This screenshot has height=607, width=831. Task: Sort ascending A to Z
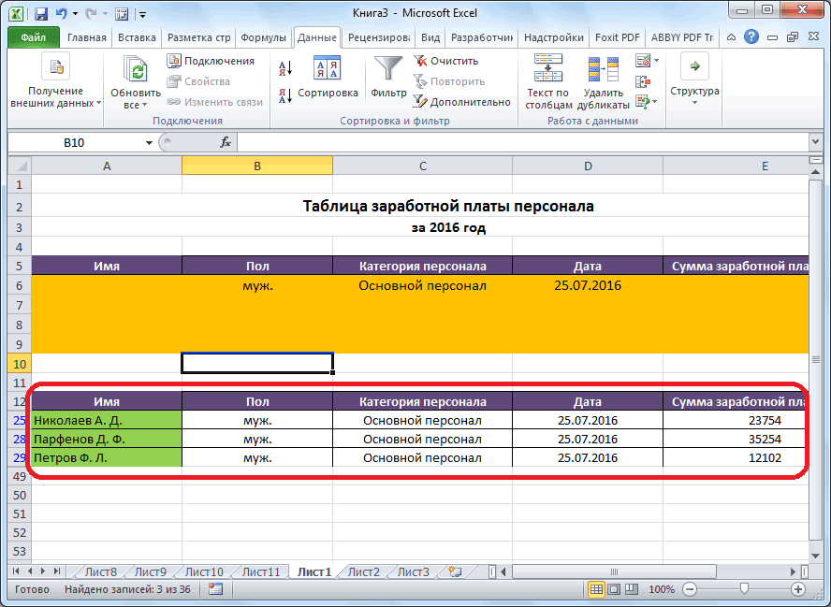[285, 66]
